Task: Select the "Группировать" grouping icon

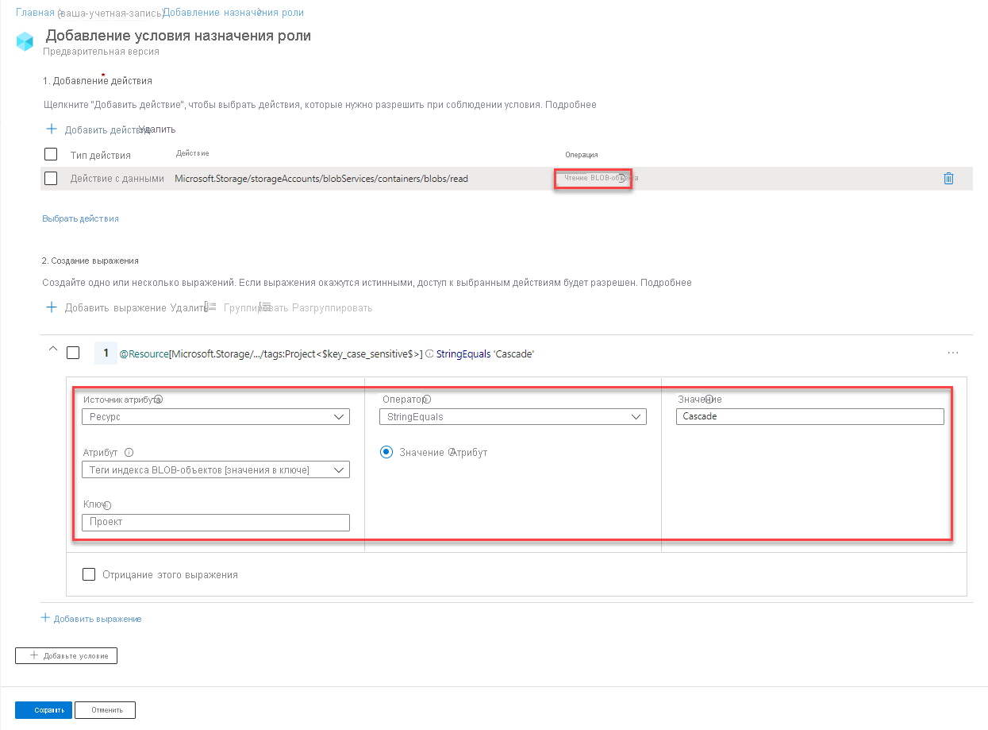Action: (208, 307)
